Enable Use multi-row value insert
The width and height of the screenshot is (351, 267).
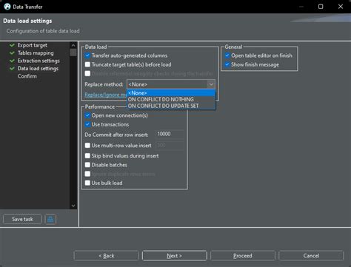[87, 146]
